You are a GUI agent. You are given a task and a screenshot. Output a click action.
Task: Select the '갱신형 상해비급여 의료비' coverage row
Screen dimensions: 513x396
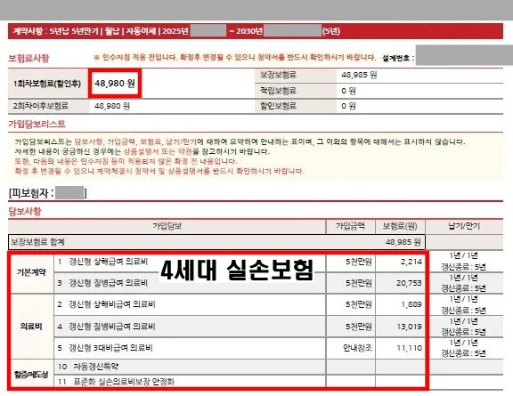[190, 304]
